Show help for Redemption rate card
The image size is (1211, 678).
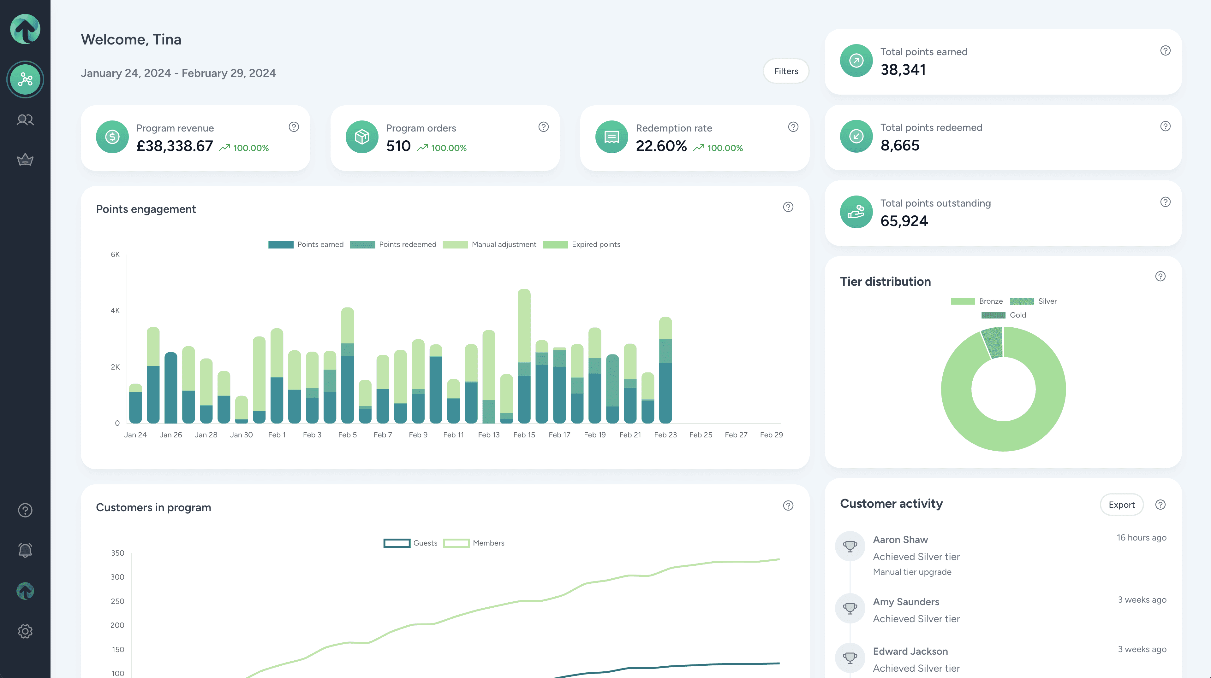click(x=793, y=127)
